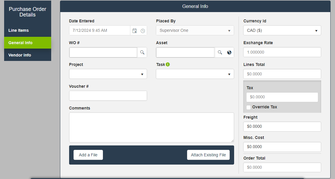
Task: Click the Asset globe map icon
Action: (229, 52)
